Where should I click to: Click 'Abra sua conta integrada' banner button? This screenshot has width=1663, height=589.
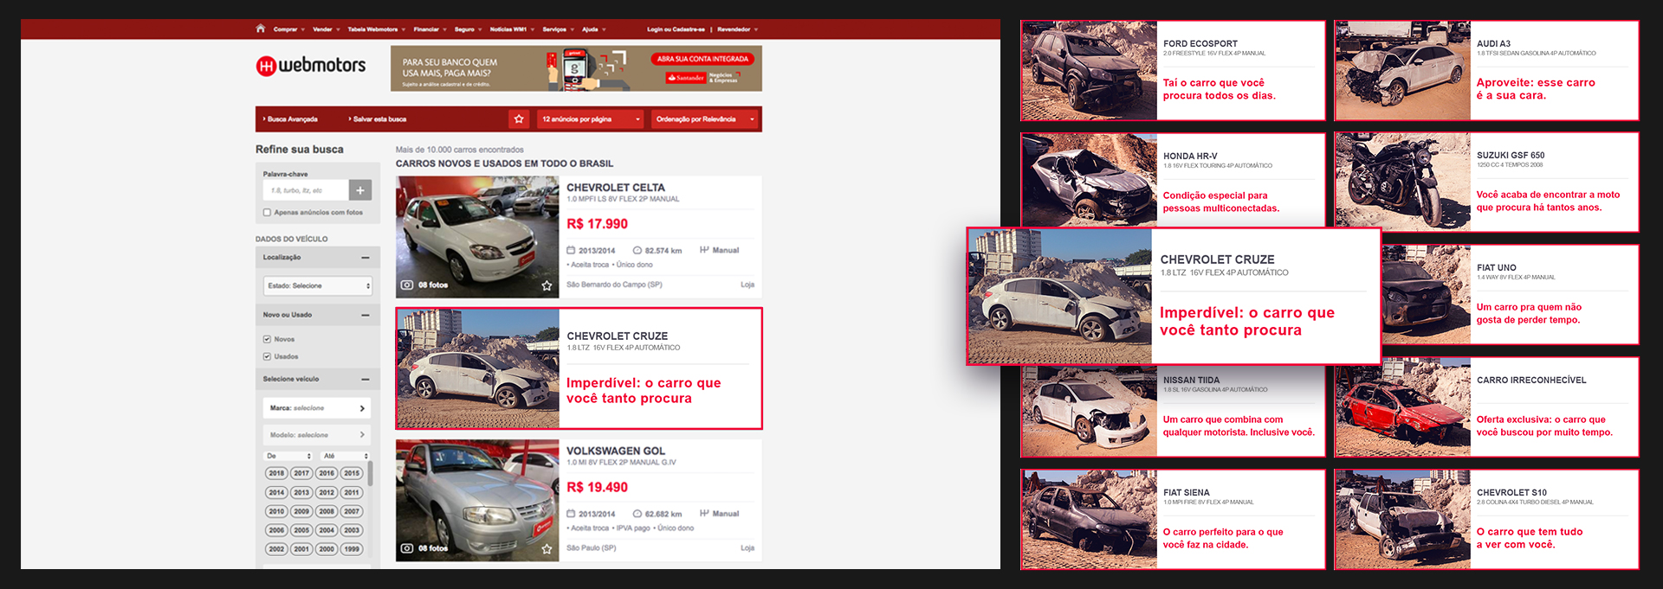[702, 59]
